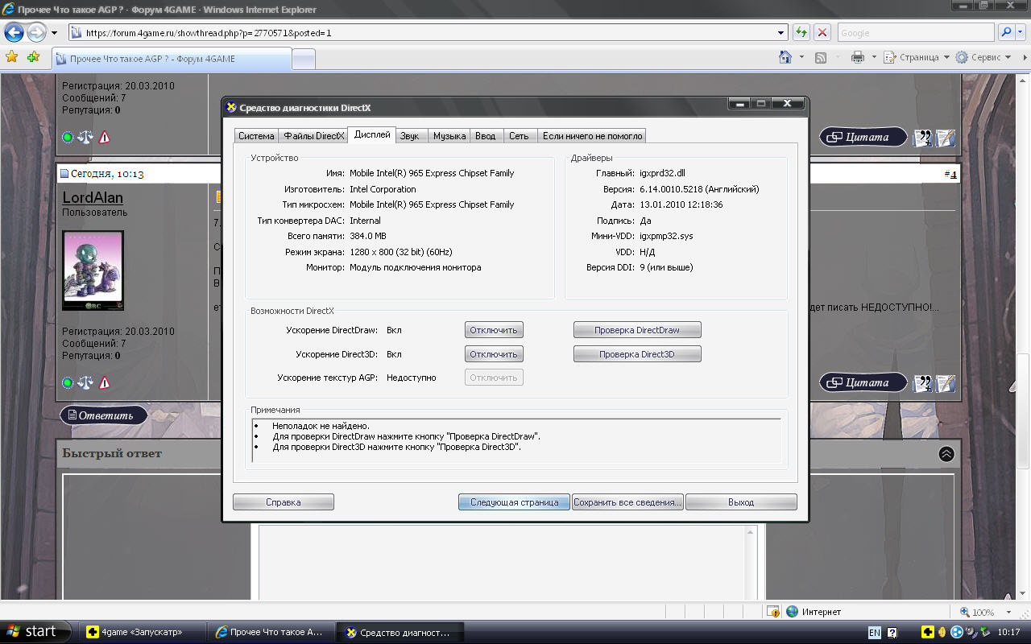1031x644 pixels.
Task: Click quick reply icon in upper post
Action: (x=946, y=138)
